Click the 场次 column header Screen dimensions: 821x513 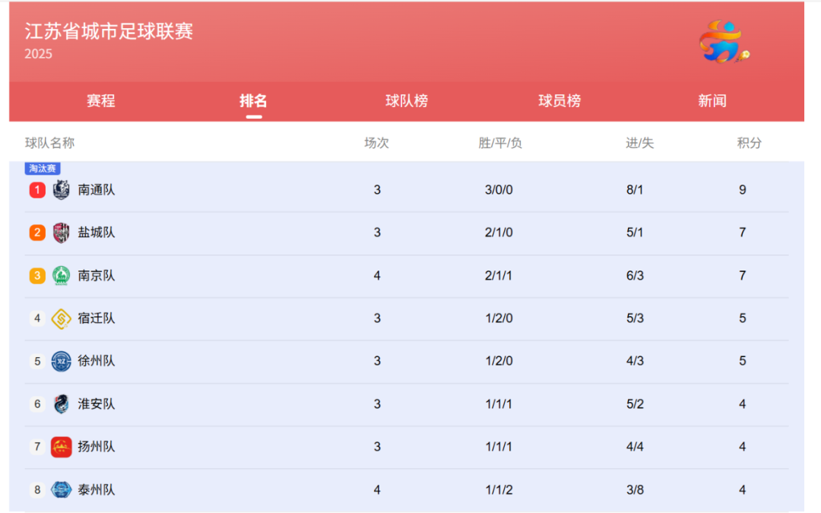(x=376, y=143)
